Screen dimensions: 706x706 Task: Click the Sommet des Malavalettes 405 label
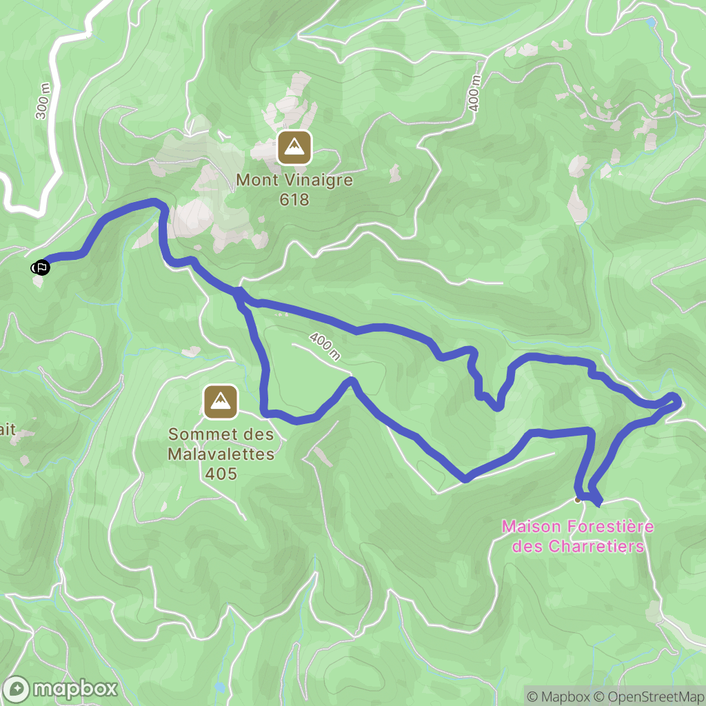pyautogui.click(x=221, y=454)
